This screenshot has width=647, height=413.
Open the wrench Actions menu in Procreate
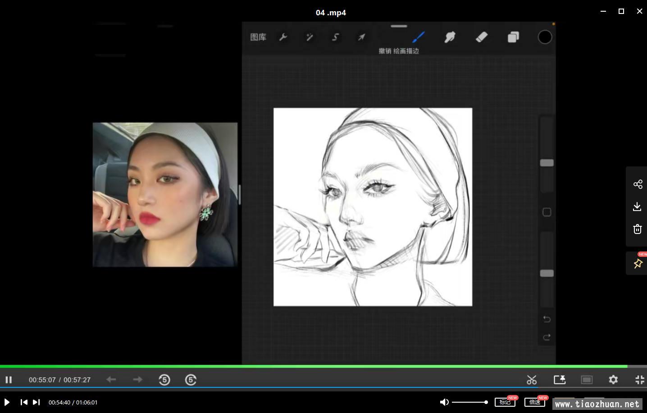(x=283, y=37)
